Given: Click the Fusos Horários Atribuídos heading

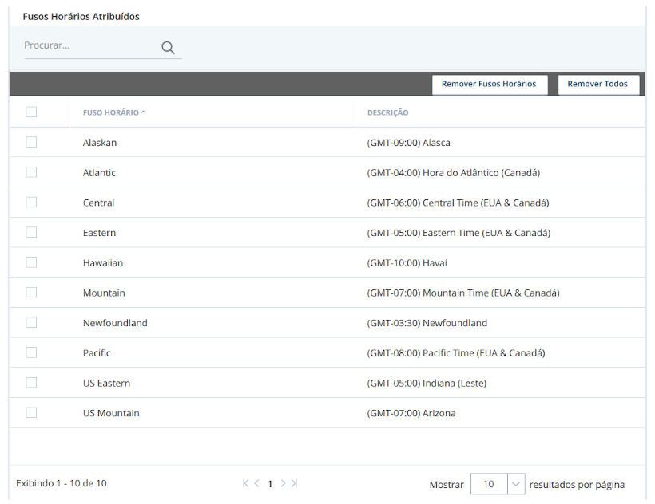Looking at the screenshot, I should (x=81, y=16).
